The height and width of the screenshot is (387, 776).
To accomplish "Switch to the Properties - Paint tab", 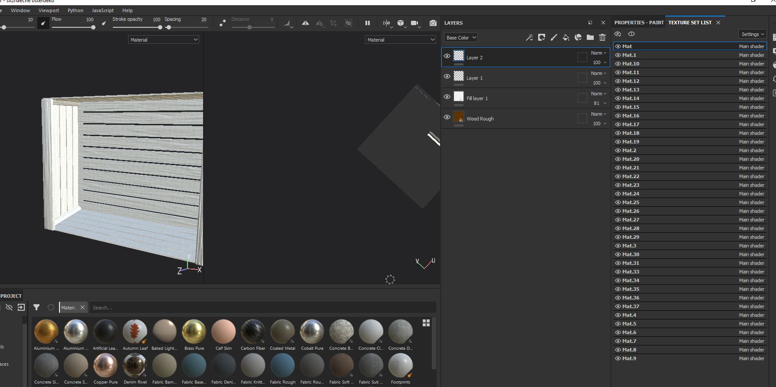I will (x=639, y=23).
